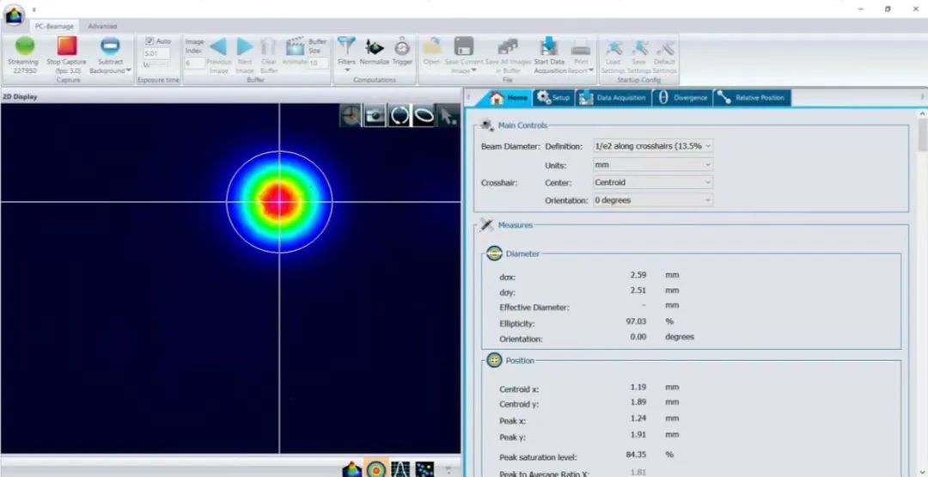This screenshot has height=477, width=928.
Task: Switch to the Advanced ribbon tab
Action: click(102, 26)
